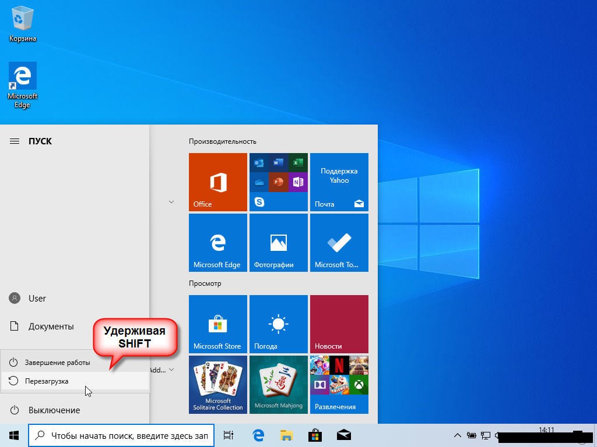Open Dolby in the Развлечения folder
The height and width of the screenshot is (447, 597).
tap(320, 385)
